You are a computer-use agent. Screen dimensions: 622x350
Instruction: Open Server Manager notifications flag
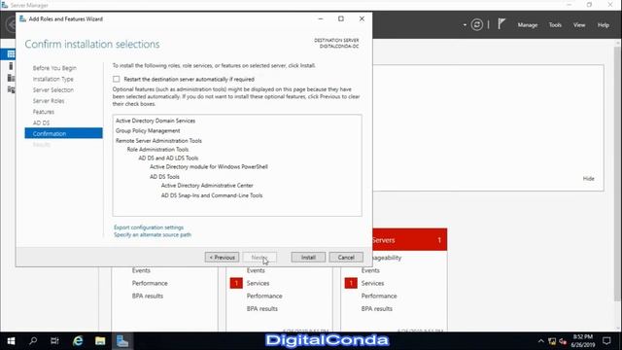(501, 24)
